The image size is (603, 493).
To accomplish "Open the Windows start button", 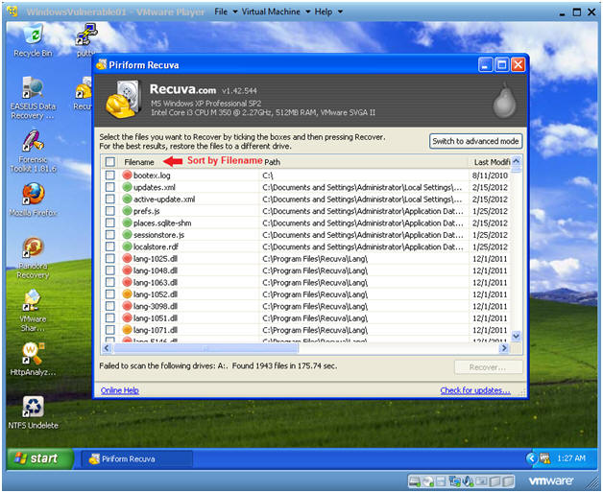I will tap(39, 458).
